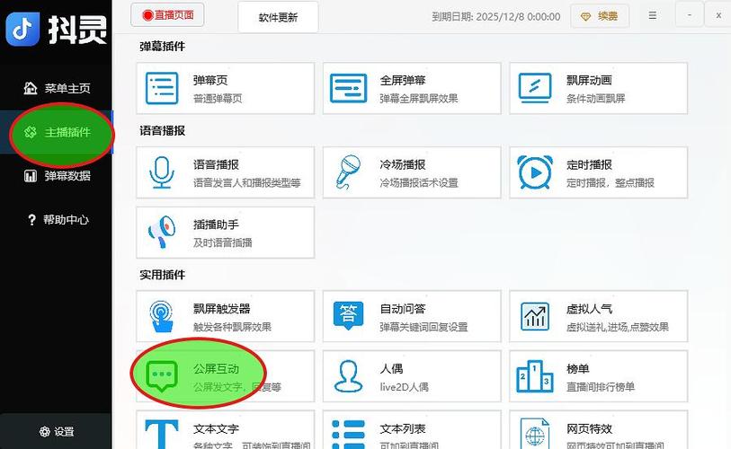Open the 定时播报 alarm clock icon
This screenshot has width=731, height=449.
click(535, 172)
